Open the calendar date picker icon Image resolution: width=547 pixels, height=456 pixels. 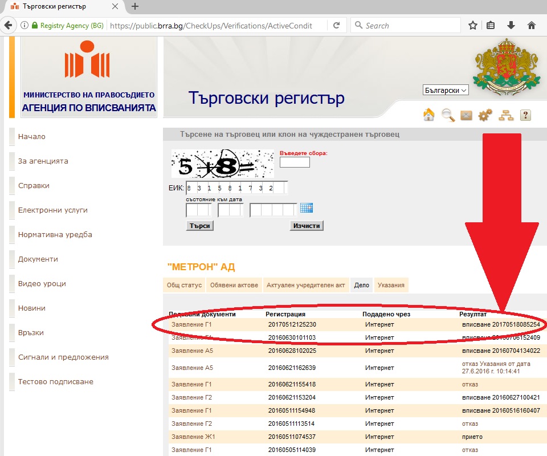(x=307, y=208)
